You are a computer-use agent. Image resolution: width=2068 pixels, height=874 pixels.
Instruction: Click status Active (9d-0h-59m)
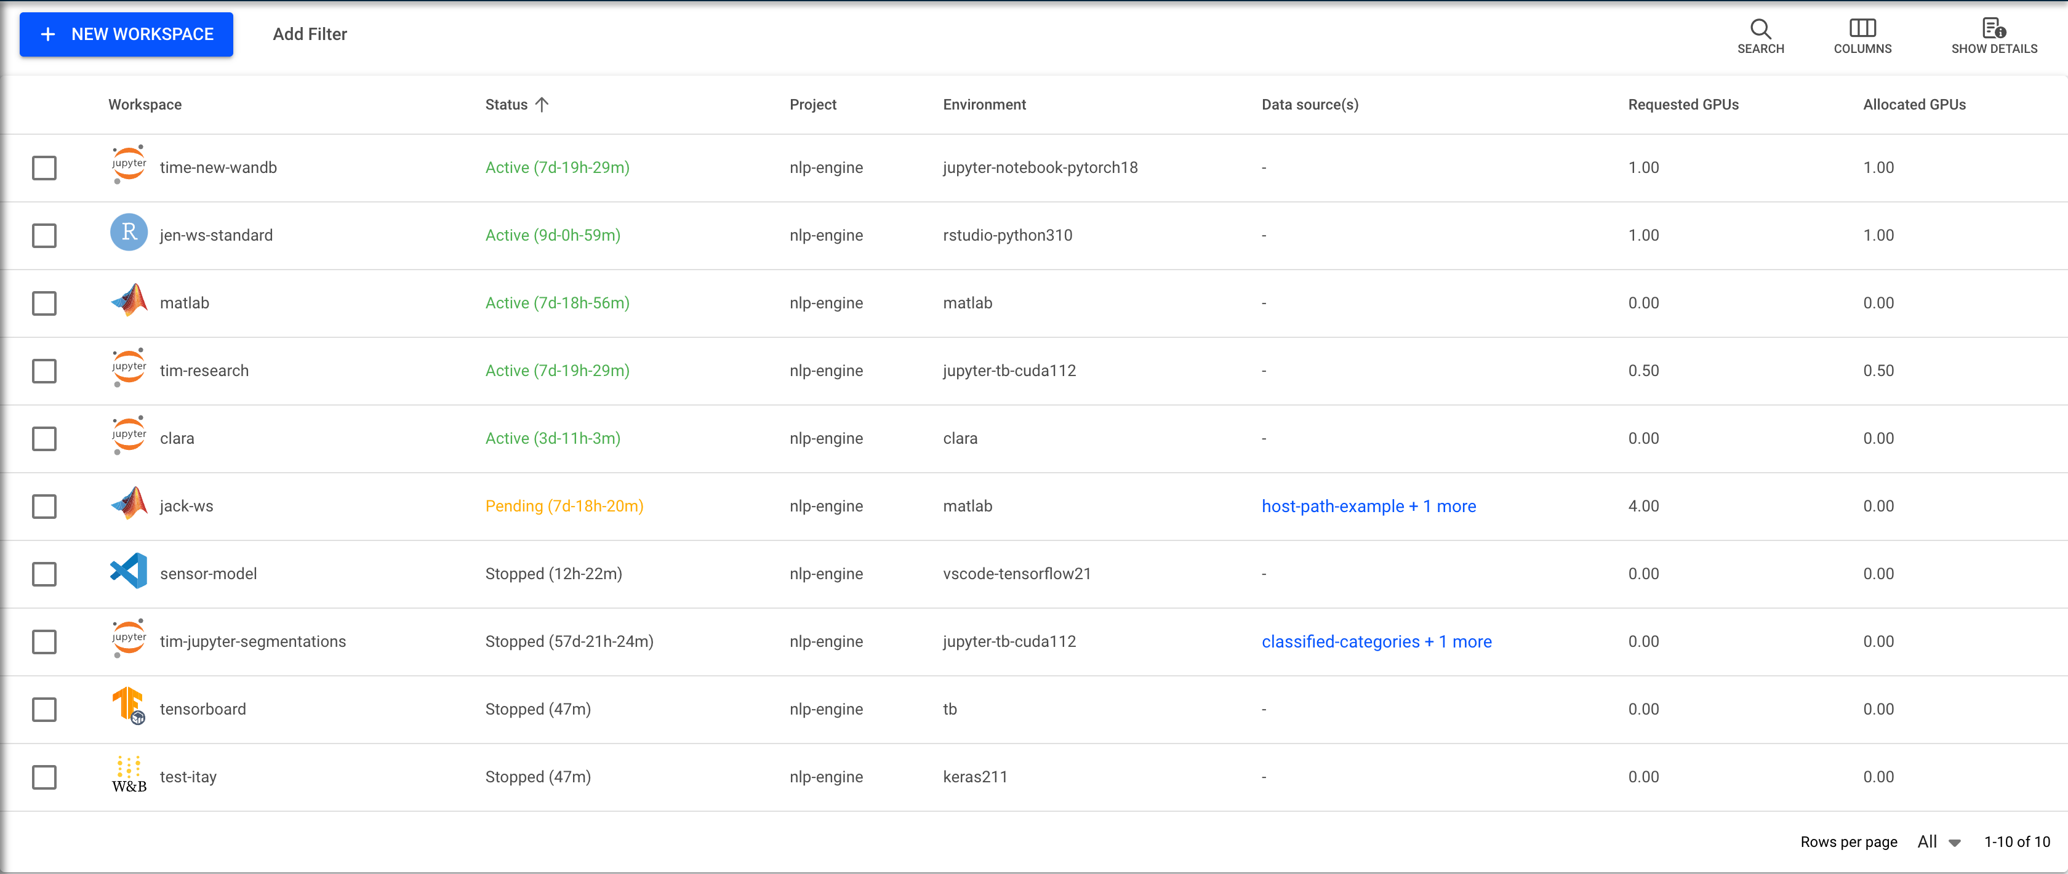click(552, 235)
